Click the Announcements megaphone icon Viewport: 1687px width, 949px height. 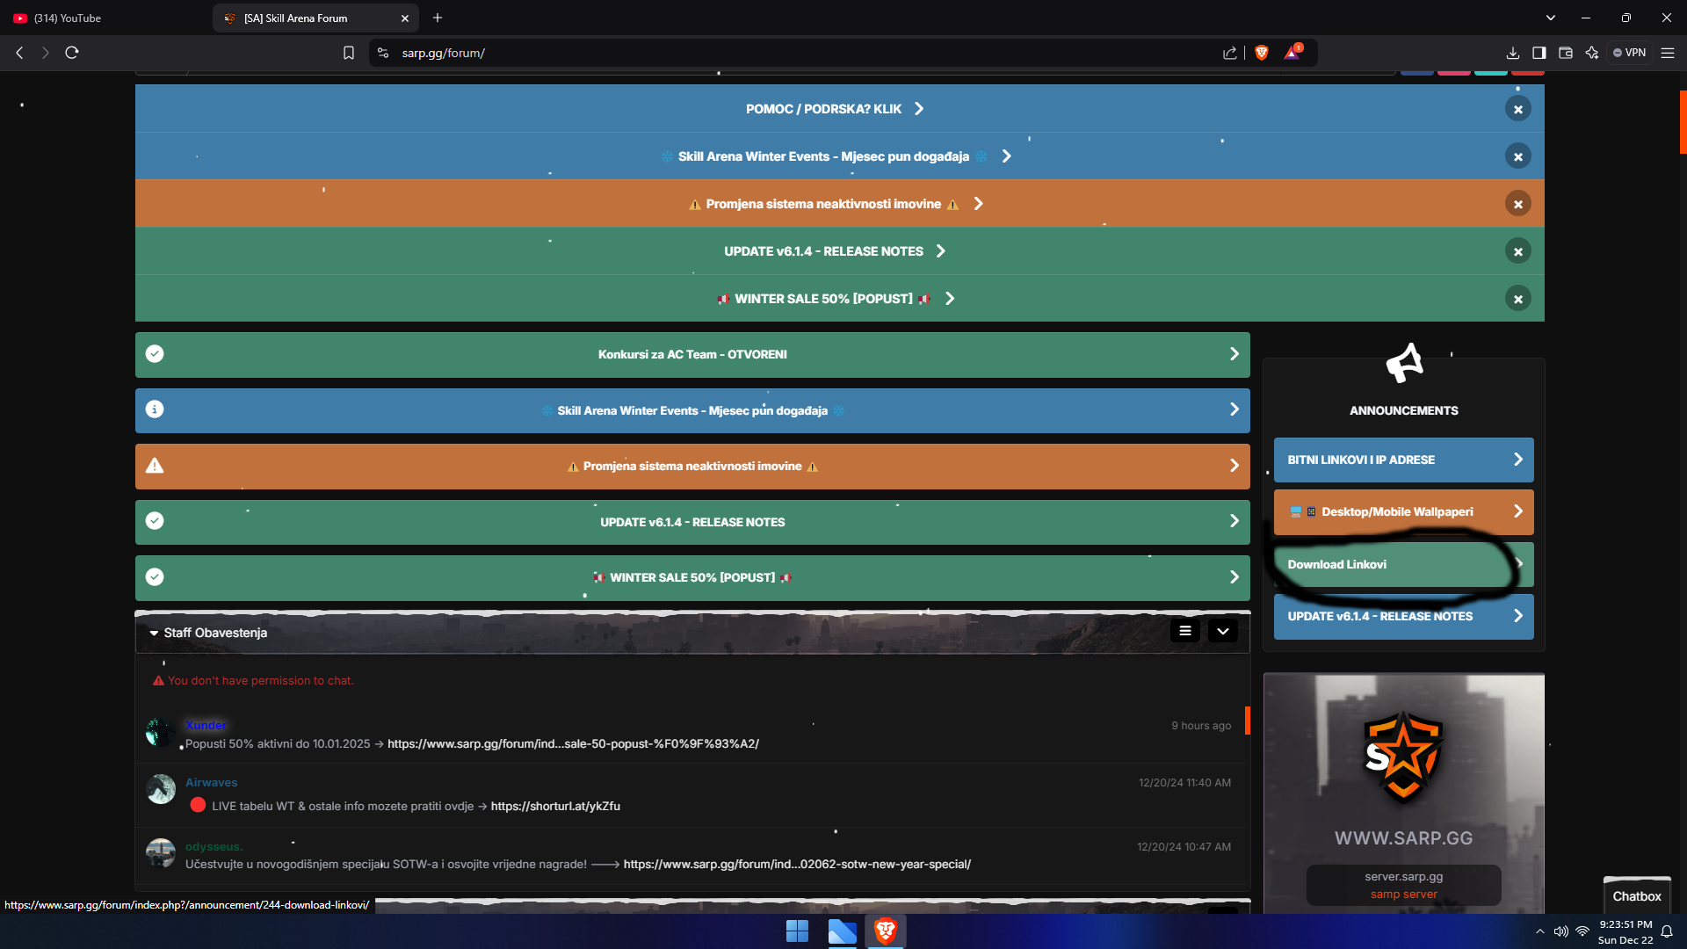(1404, 363)
